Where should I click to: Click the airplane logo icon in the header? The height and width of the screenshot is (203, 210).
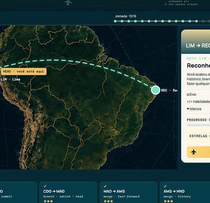pos(68,2)
